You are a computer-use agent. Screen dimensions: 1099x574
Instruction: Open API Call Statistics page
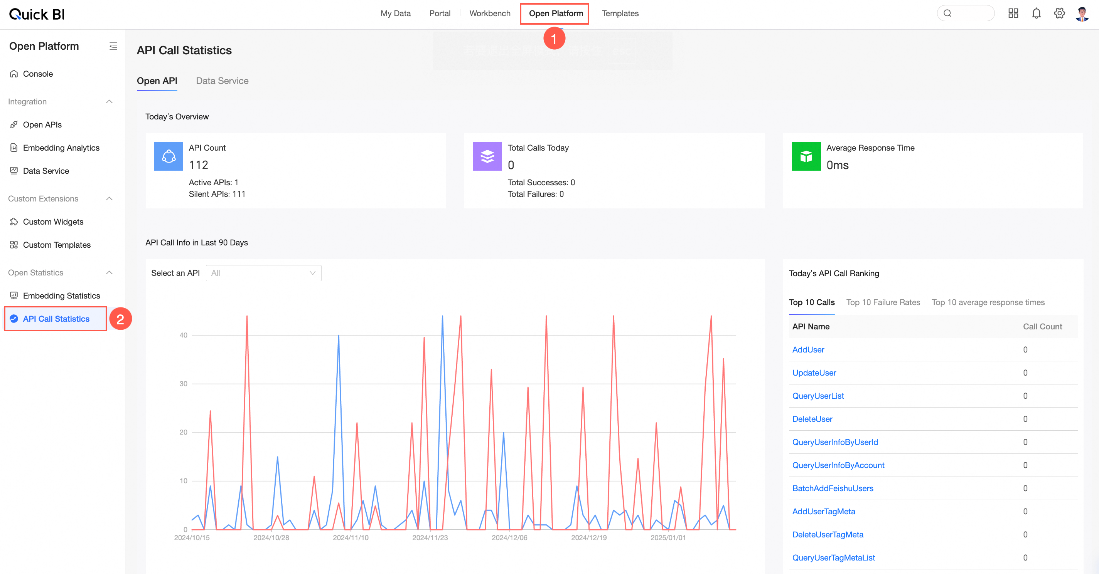56,318
